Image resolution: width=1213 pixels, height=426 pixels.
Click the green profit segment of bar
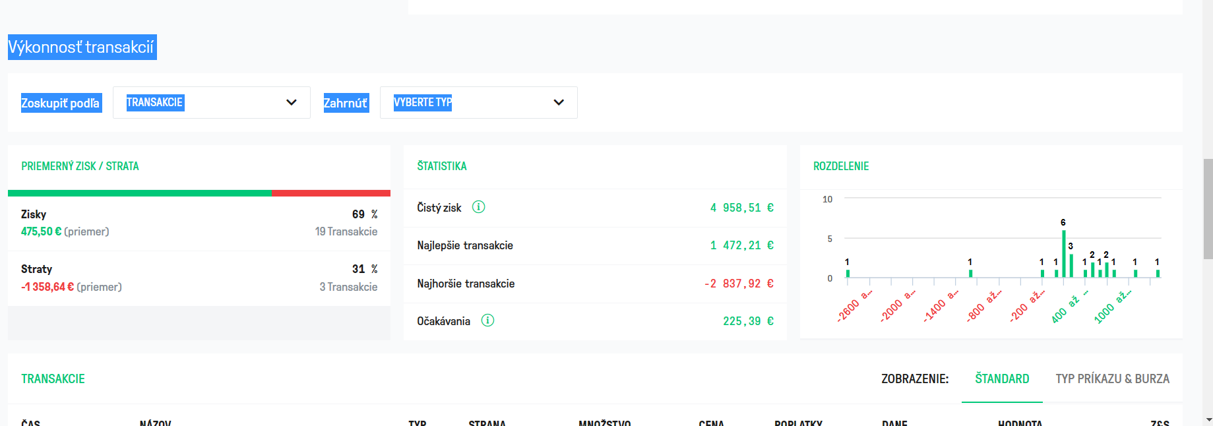pyautogui.click(x=139, y=193)
